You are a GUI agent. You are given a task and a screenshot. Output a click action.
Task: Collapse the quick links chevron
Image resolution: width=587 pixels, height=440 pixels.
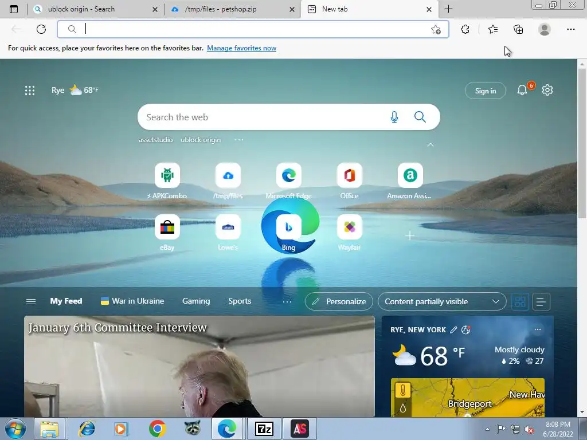point(431,144)
